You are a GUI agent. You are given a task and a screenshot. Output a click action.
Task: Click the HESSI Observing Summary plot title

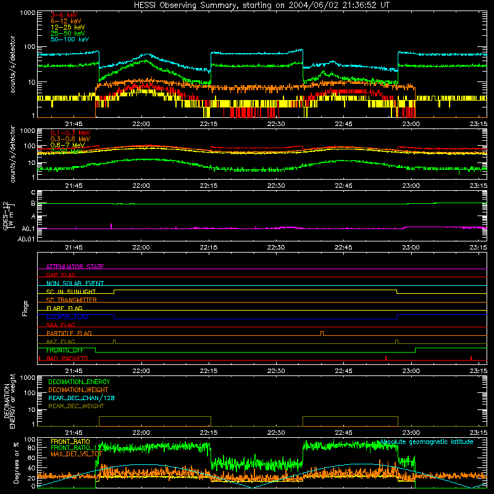(262, 6)
